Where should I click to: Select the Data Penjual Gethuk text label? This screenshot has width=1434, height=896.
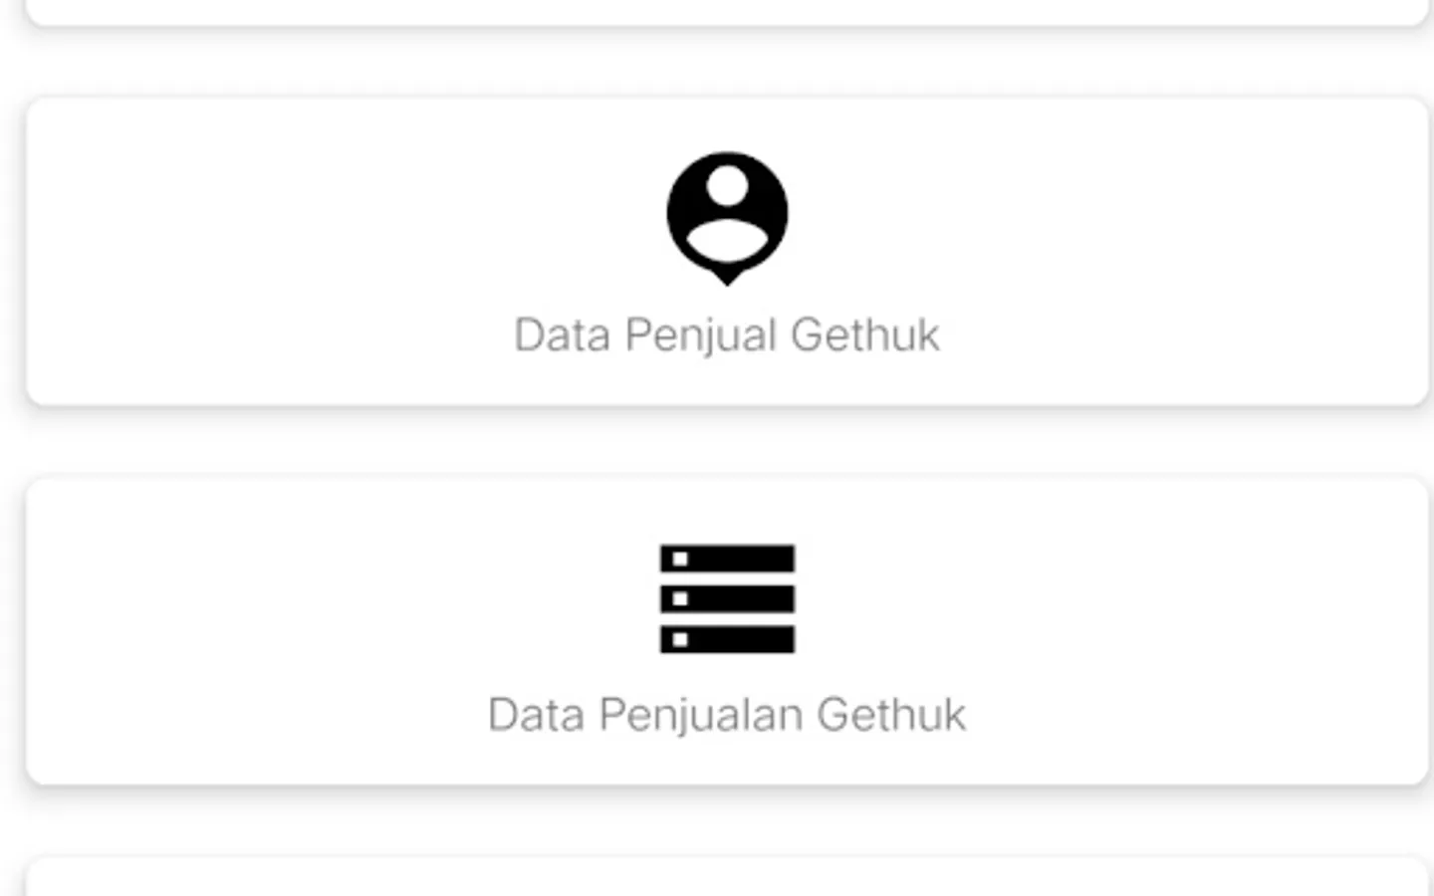tap(727, 336)
